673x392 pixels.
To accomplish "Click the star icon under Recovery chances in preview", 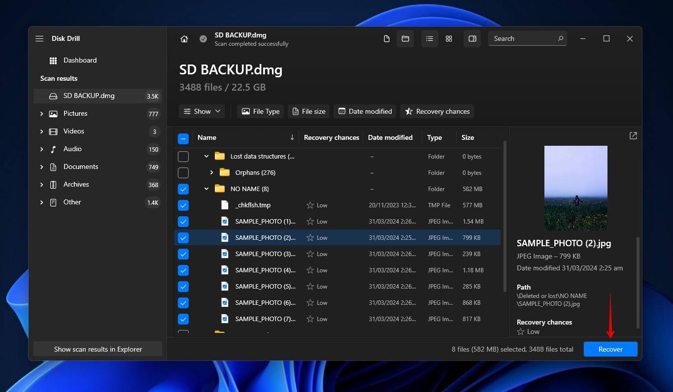I will [520, 332].
